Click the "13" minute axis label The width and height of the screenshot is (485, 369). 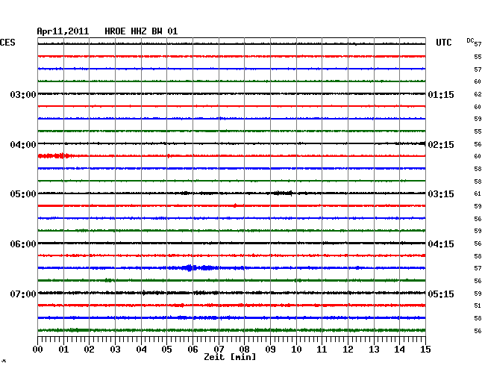click(374, 350)
